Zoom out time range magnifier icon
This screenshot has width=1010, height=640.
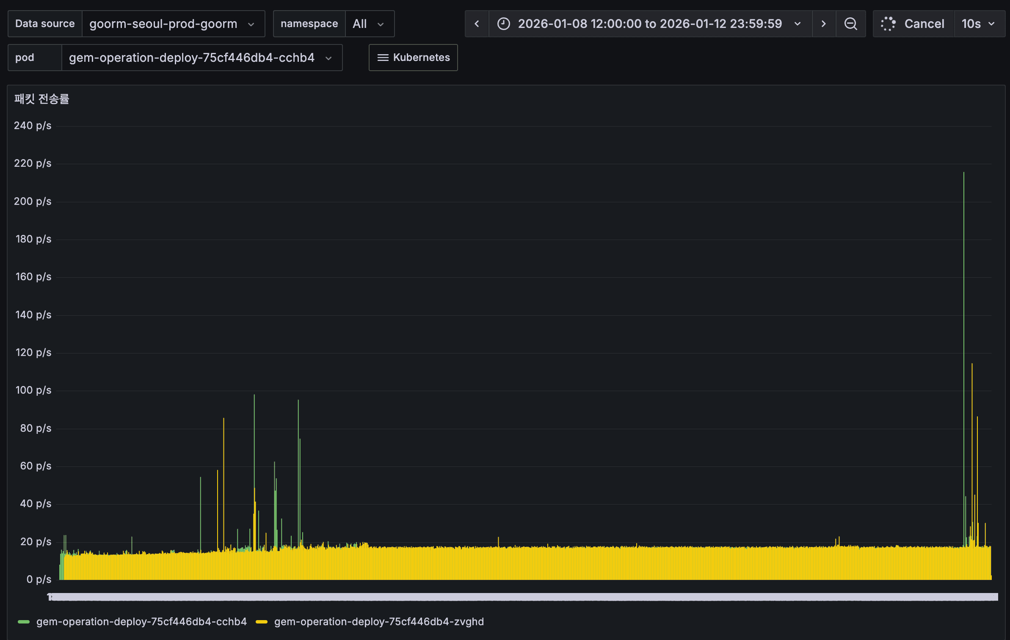coord(850,24)
